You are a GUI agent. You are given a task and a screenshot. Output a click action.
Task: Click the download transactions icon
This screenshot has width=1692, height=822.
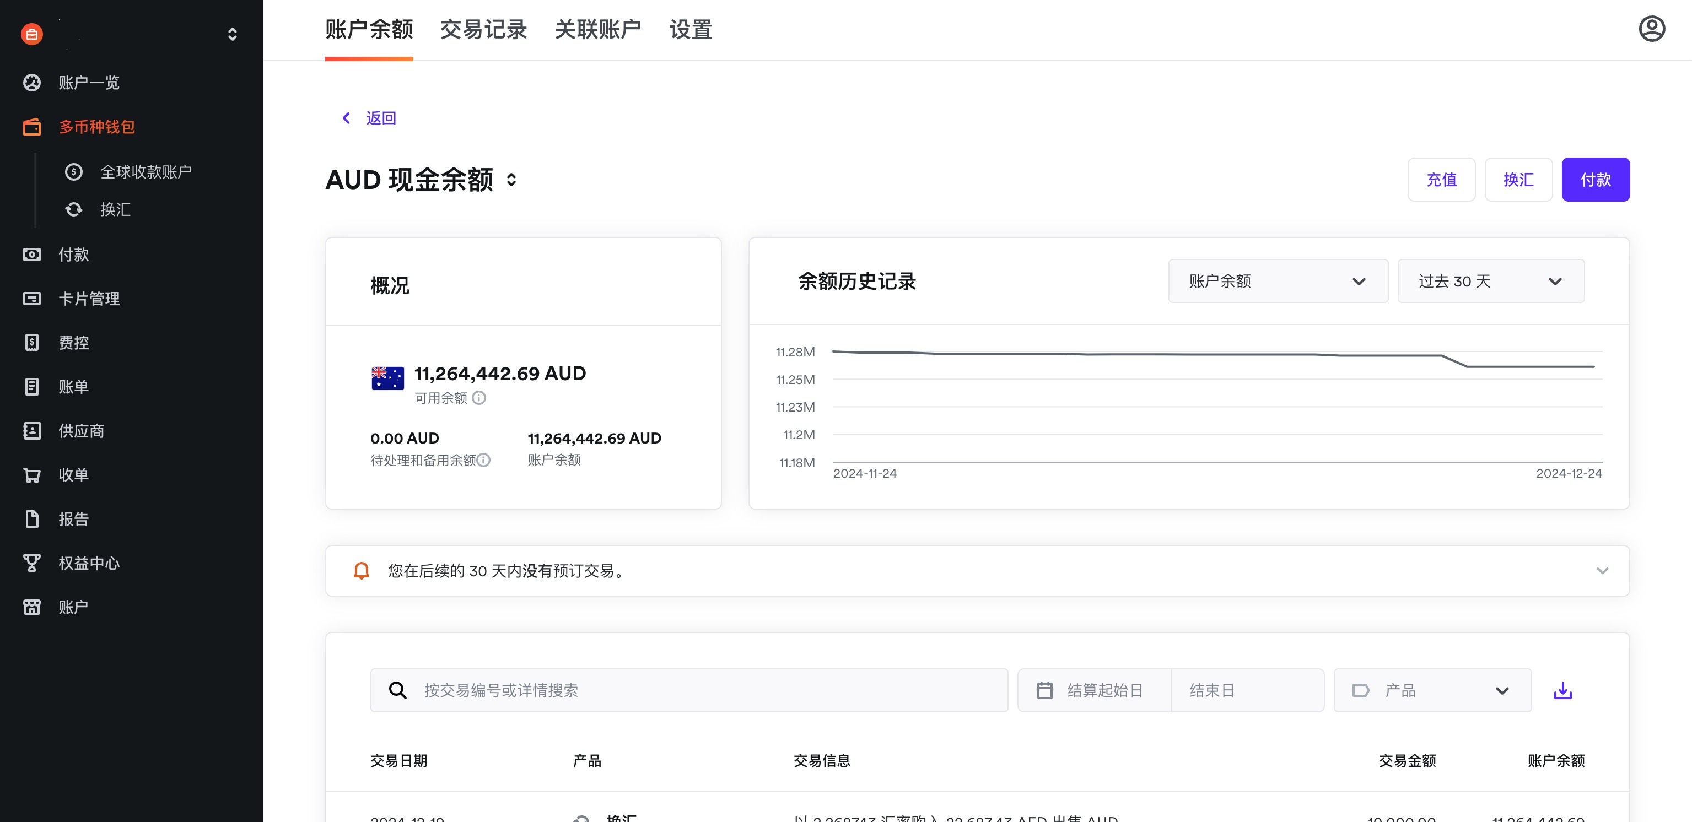click(x=1562, y=690)
